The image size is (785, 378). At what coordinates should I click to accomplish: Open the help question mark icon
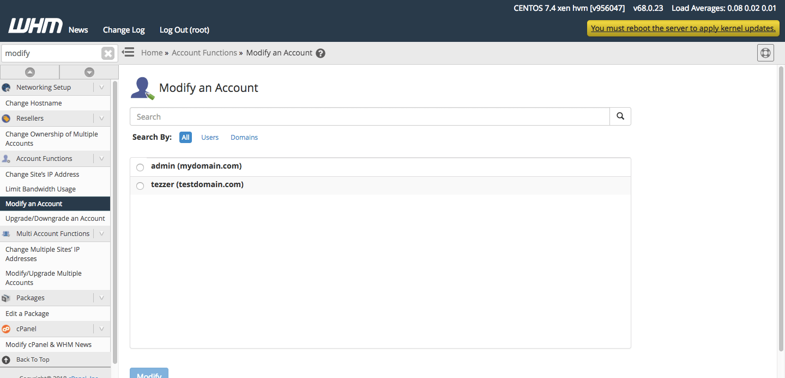(x=321, y=53)
